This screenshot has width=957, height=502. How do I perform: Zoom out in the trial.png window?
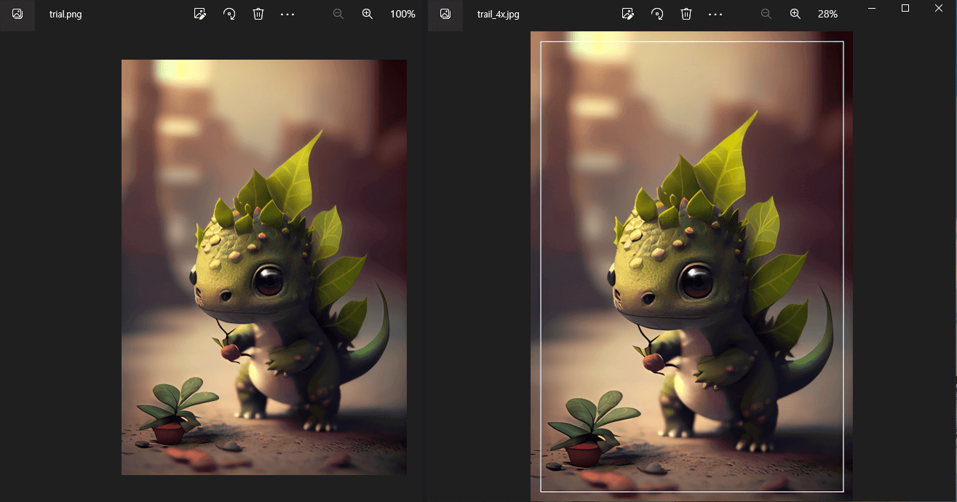tap(338, 14)
